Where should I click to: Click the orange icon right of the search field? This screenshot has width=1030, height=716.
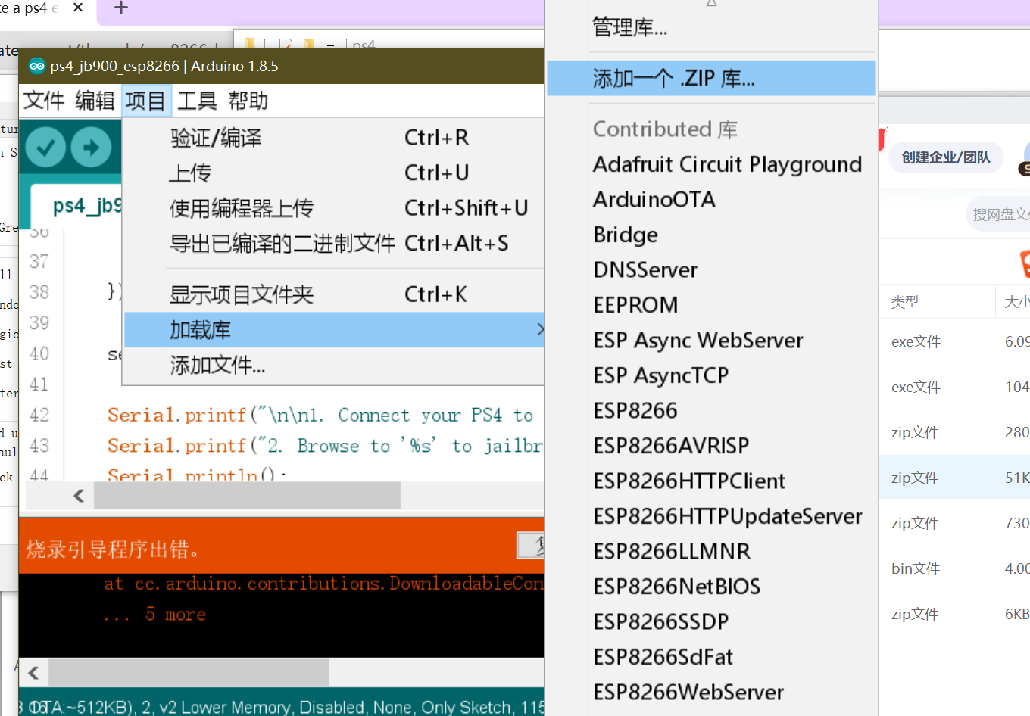click(1025, 264)
